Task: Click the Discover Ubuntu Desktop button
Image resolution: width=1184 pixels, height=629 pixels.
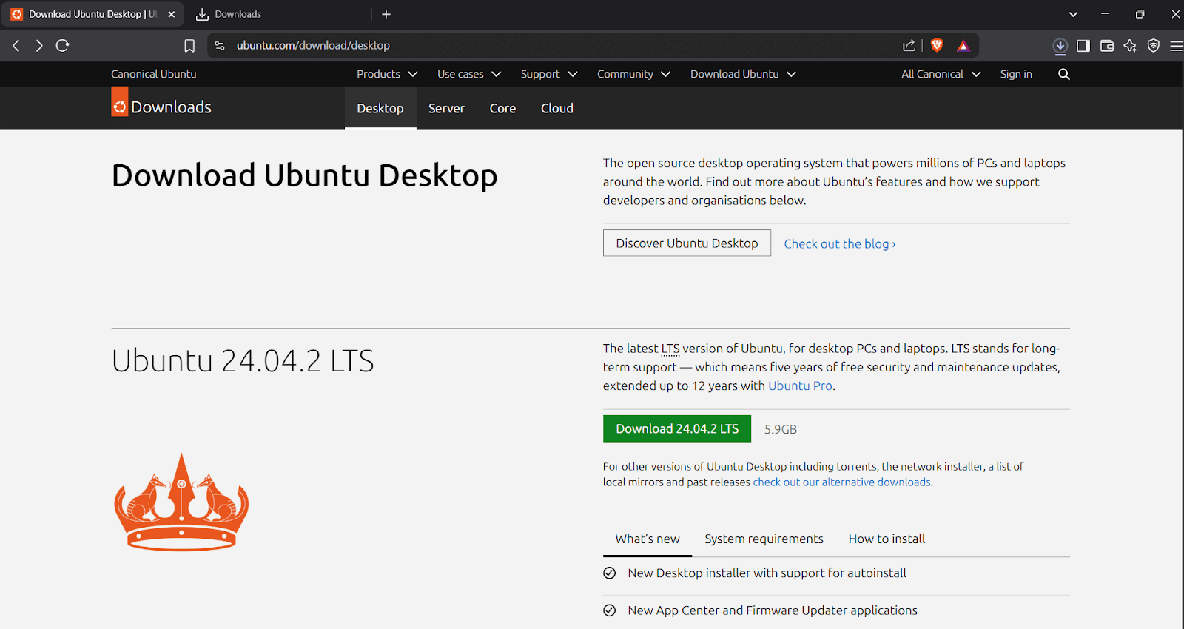Action: tap(687, 243)
